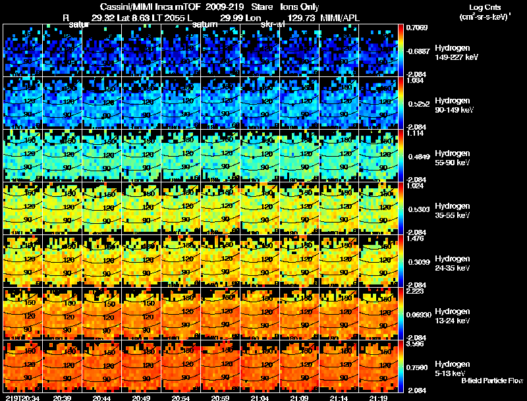Open the 24-35 keV panel at 20:49

click(x=141, y=261)
